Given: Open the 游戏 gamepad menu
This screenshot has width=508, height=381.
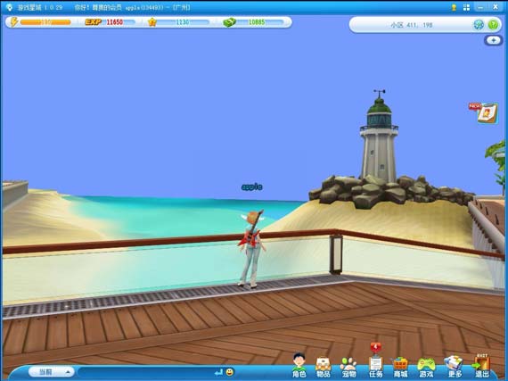Looking at the screenshot, I should click(426, 367).
